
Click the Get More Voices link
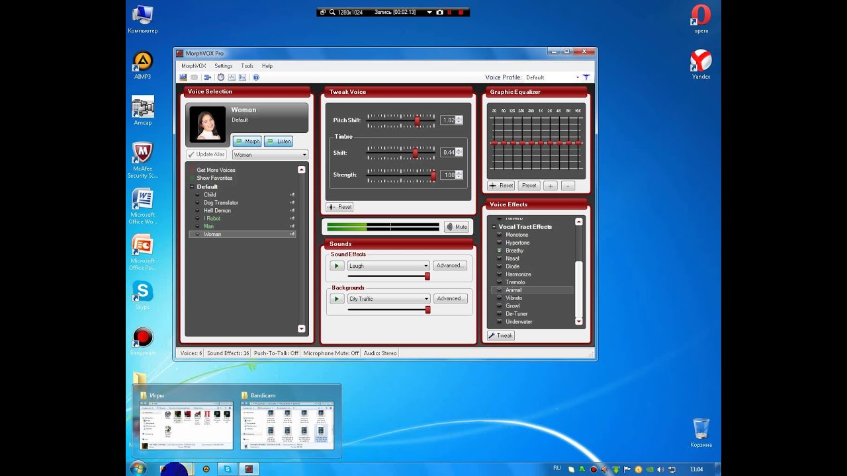(x=216, y=170)
